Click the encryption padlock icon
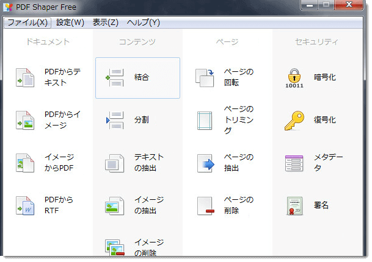 pyautogui.click(x=294, y=78)
